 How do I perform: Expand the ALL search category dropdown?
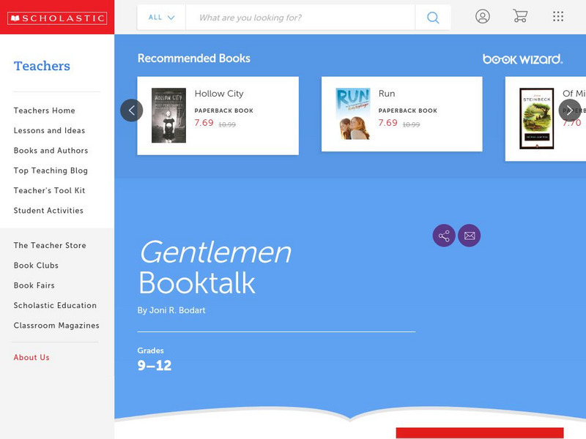pos(160,17)
